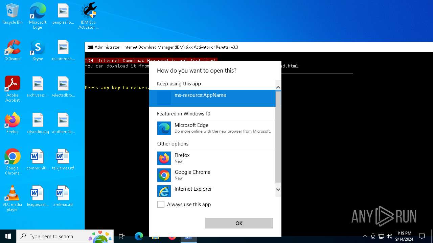The image size is (433, 243).
Task: Select the peopleallo... image file on desktop
Action: [x=63, y=14]
